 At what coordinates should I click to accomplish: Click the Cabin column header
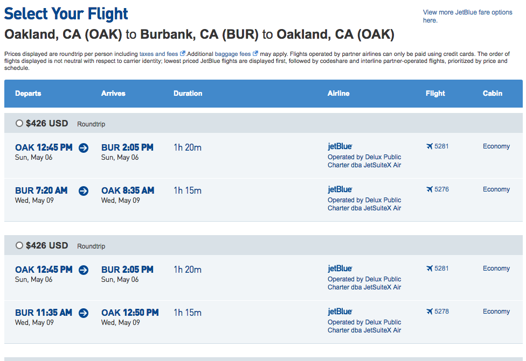[x=492, y=93]
